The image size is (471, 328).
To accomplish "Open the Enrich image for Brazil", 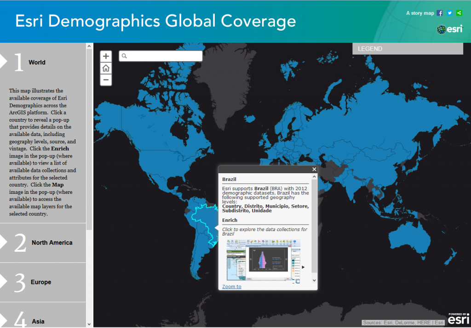I will pyautogui.click(x=263, y=260).
